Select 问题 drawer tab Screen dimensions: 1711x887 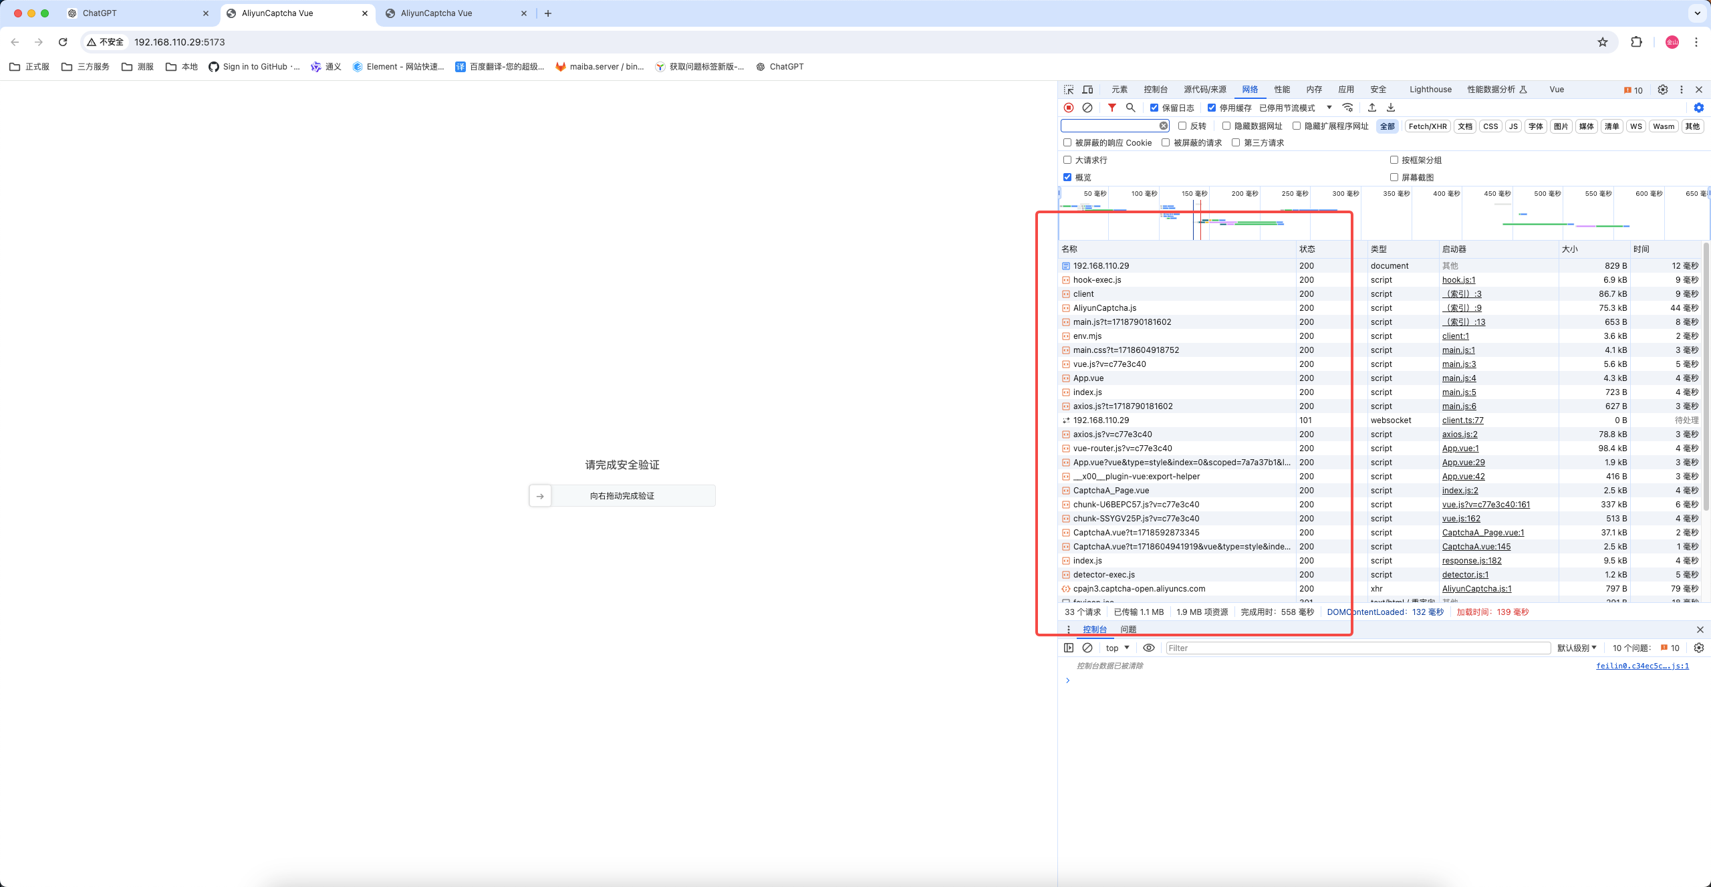[x=1128, y=630]
